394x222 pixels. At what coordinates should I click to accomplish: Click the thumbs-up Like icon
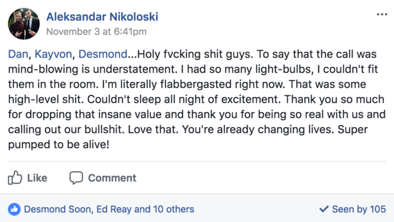click(x=15, y=178)
